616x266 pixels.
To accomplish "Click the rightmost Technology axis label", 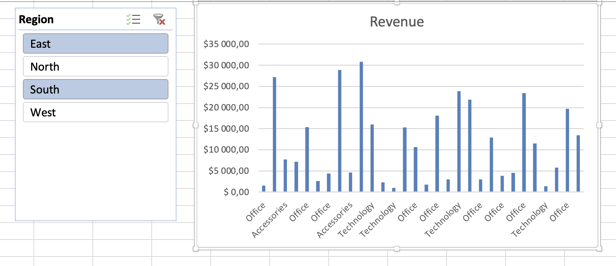I will pyautogui.click(x=529, y=220).
